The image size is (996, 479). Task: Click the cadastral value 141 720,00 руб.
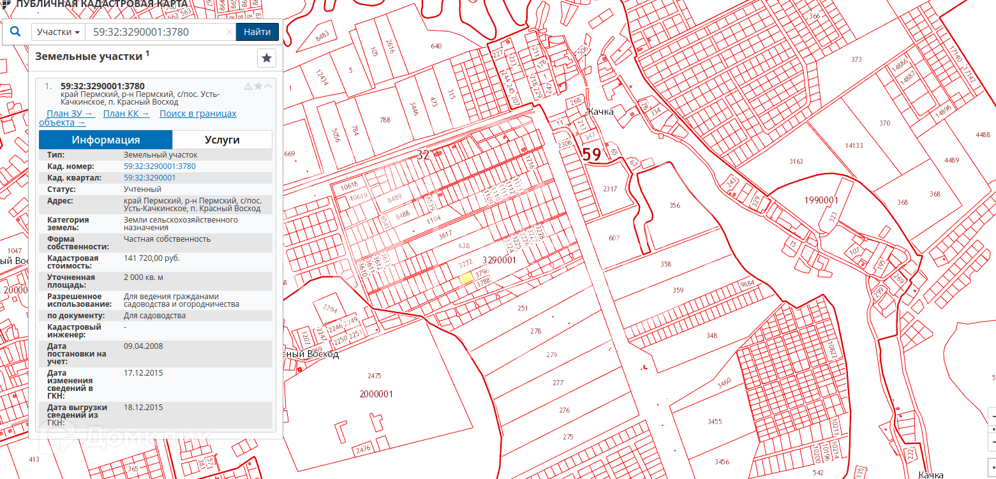coord(152,258)
